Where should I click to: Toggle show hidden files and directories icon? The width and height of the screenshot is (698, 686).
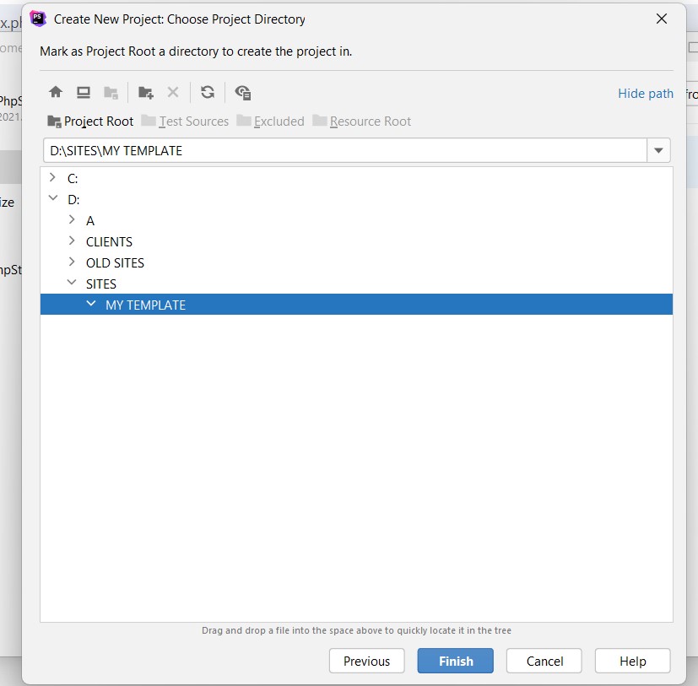[243, 93]
